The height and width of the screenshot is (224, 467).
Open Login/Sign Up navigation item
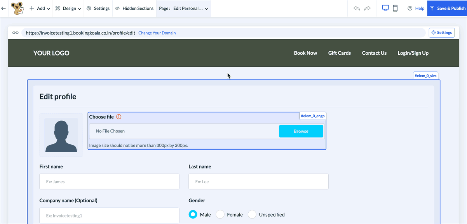413,53
